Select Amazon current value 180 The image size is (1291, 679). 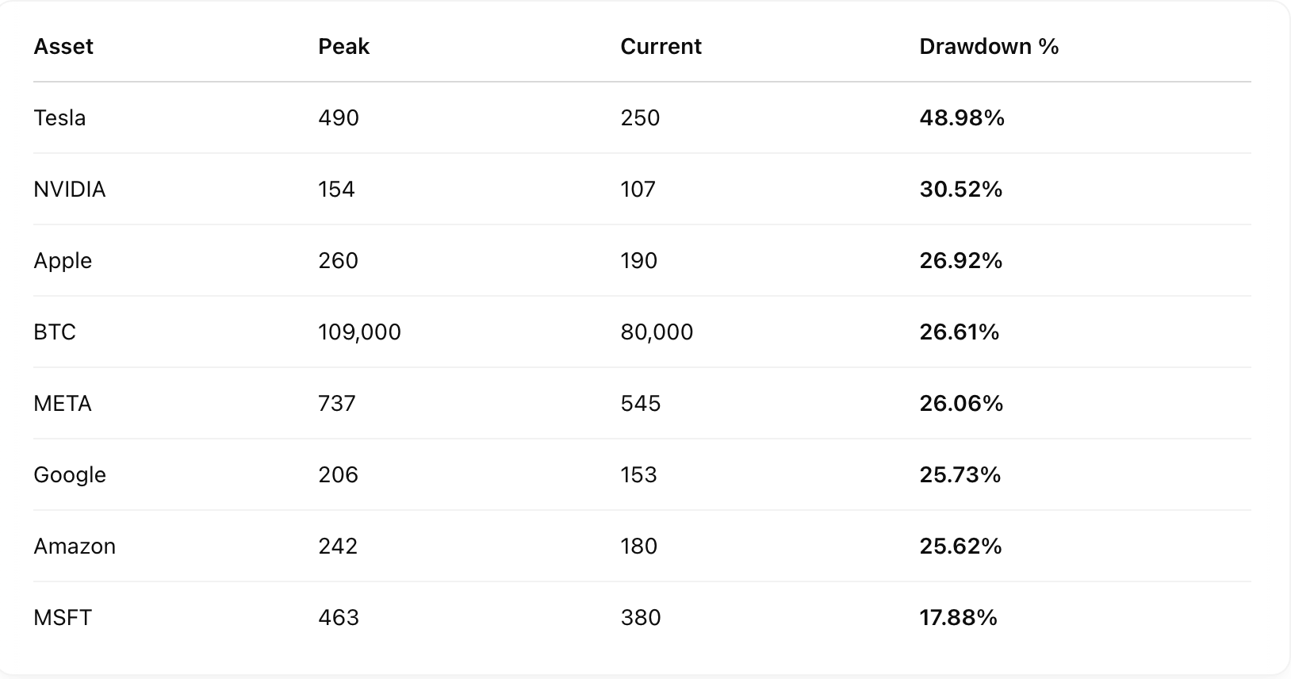[639, 547]
